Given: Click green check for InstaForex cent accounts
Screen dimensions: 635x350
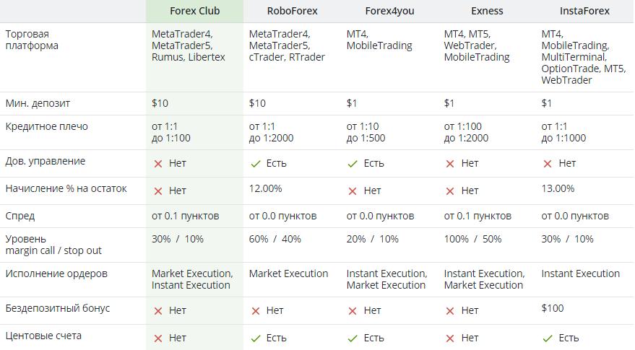Looking at the screenshot, I should [x=548, y=338].
